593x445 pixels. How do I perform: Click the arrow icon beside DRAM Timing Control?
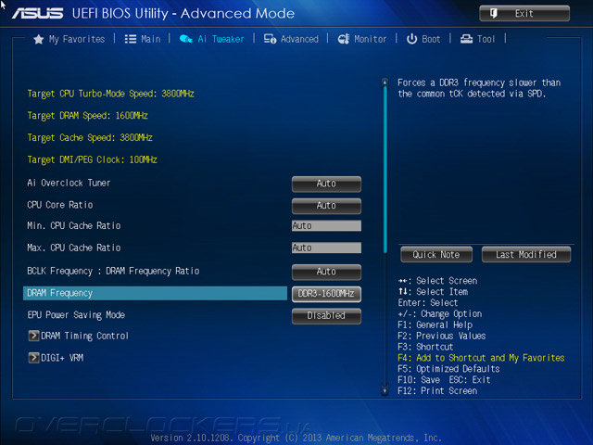pyautogui.click(x=33, y=336)
